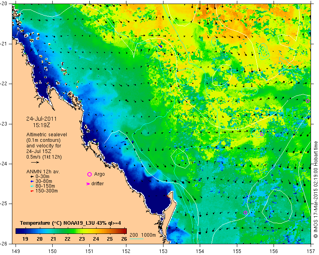This screenshot has height=255, width=319.
Task: Click the magenta Argo circle legend symbol
Action: coord(89,174)
